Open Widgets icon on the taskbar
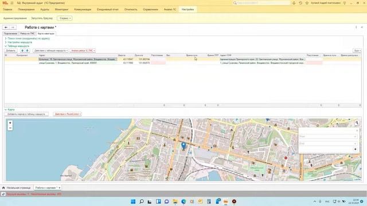Image resolution: width=367 pixels, height=206 pixels. [158, 201]
